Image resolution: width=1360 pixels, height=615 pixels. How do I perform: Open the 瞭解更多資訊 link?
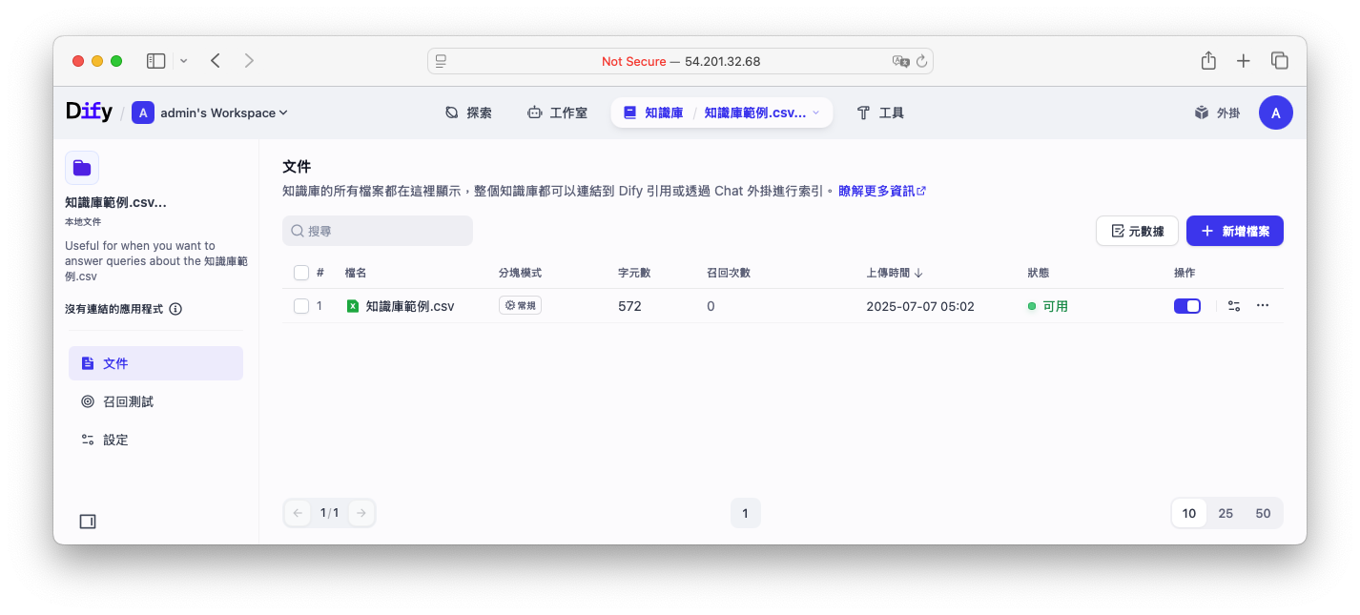(881, 191)
